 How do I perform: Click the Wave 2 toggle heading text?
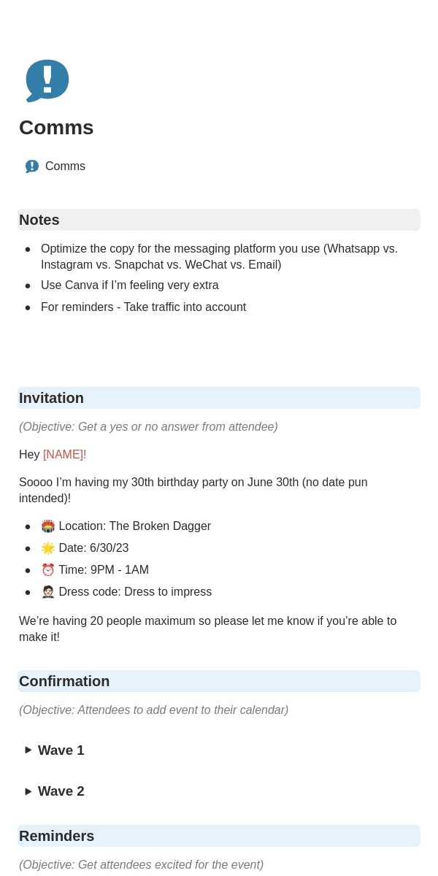[61, 791]
